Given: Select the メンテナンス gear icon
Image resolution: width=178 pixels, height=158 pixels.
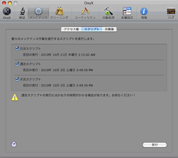Looking at the screenshot, I should (38, 13).
